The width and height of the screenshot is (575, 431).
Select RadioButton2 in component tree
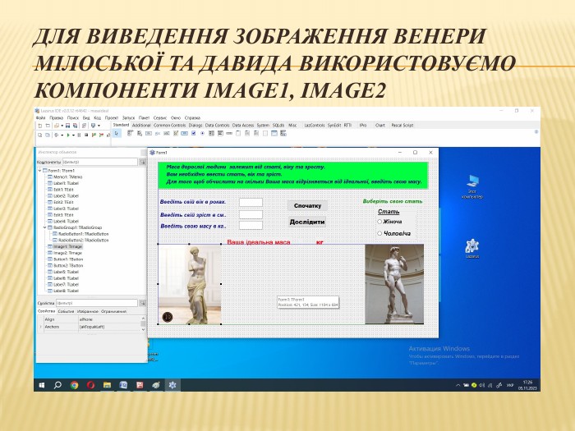[83, 240]
